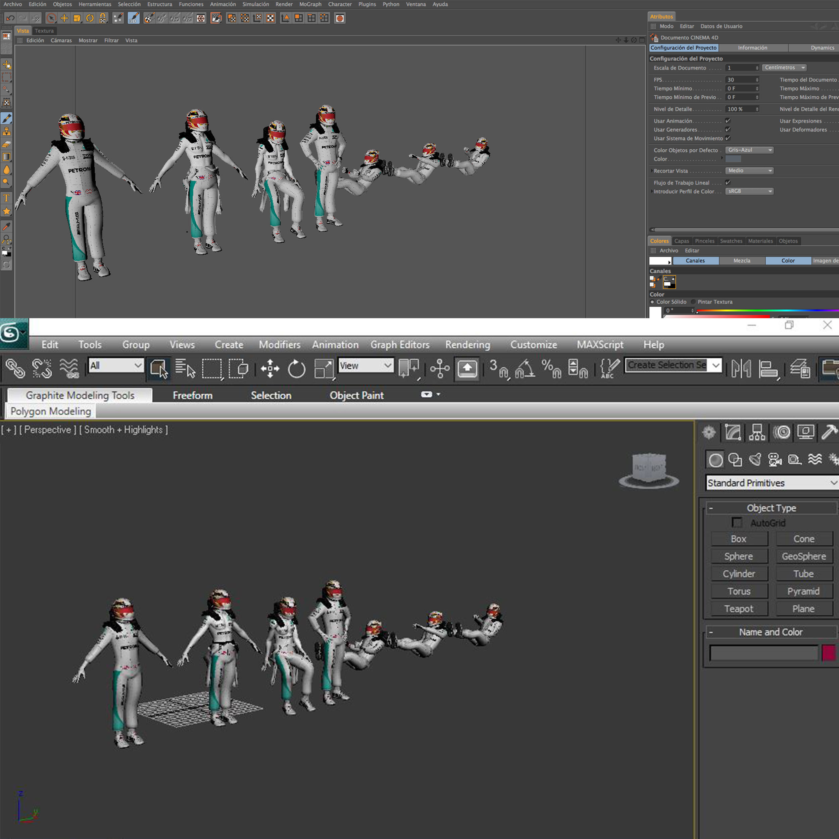Expand the Centímetros units dropdown
This screenshot has width=839, height=839.
point(784,68)
